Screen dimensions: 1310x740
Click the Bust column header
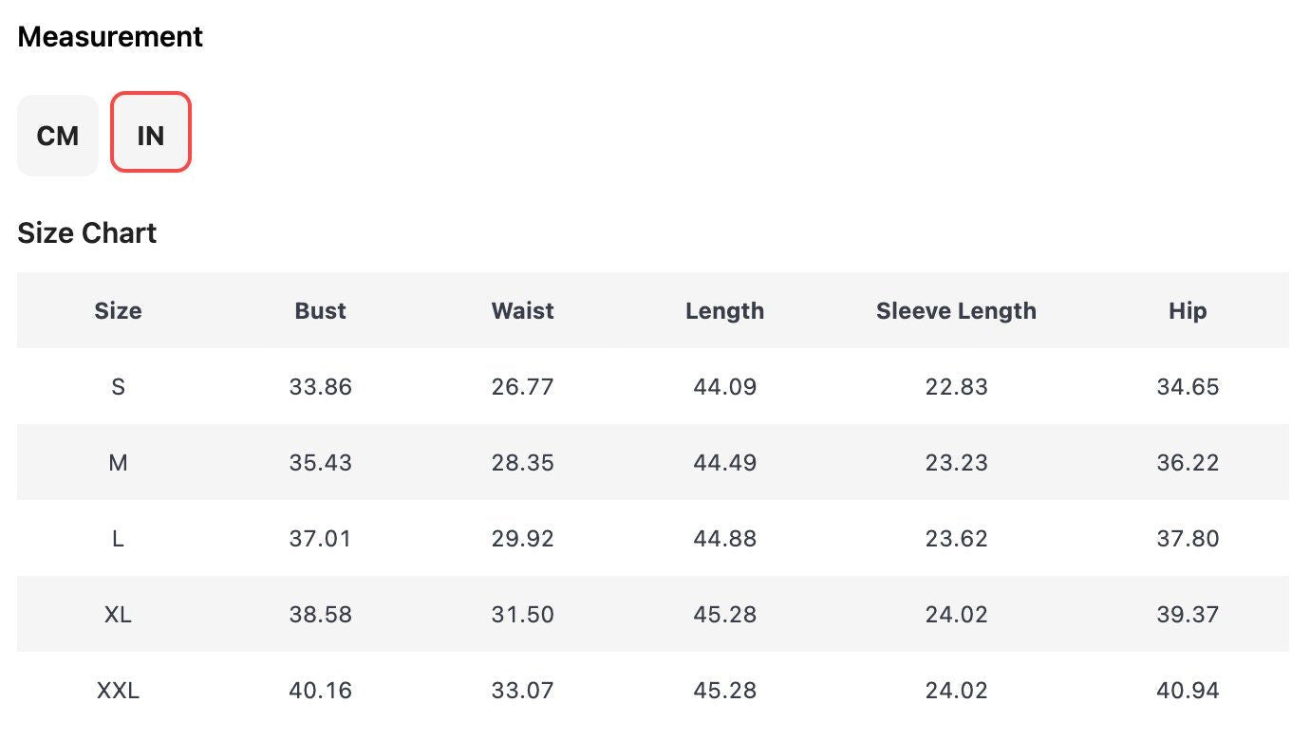tap(320, 311)
